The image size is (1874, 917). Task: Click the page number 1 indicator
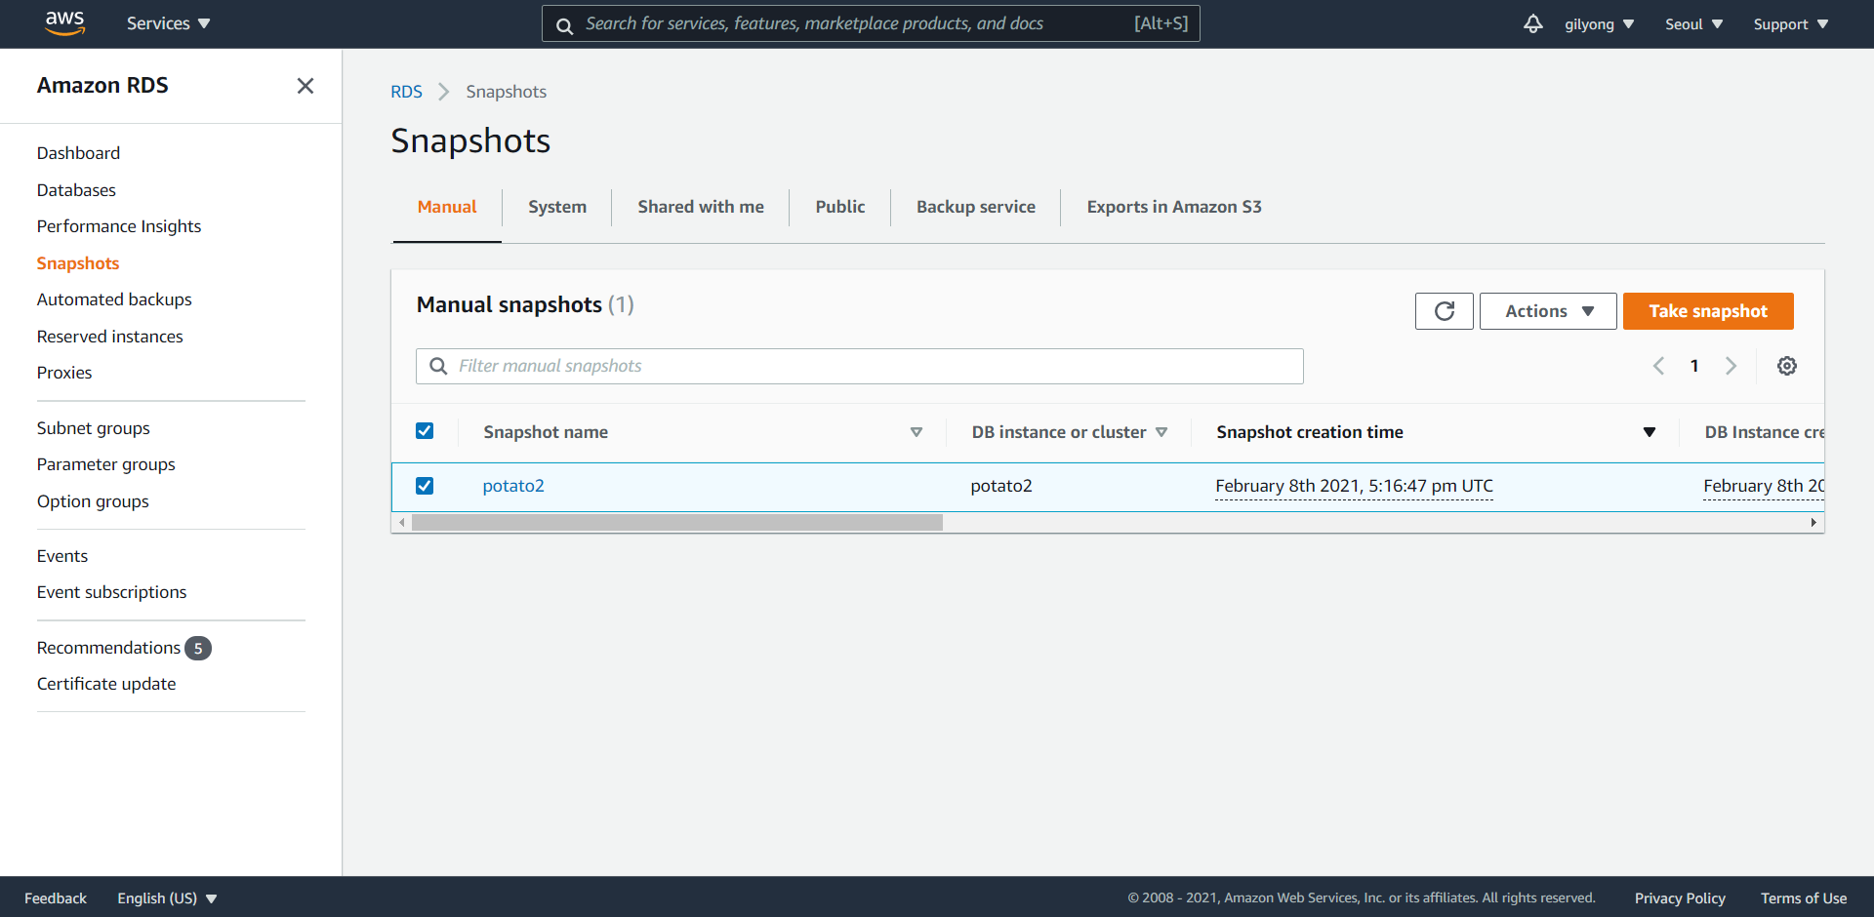tap(1694, 366)
